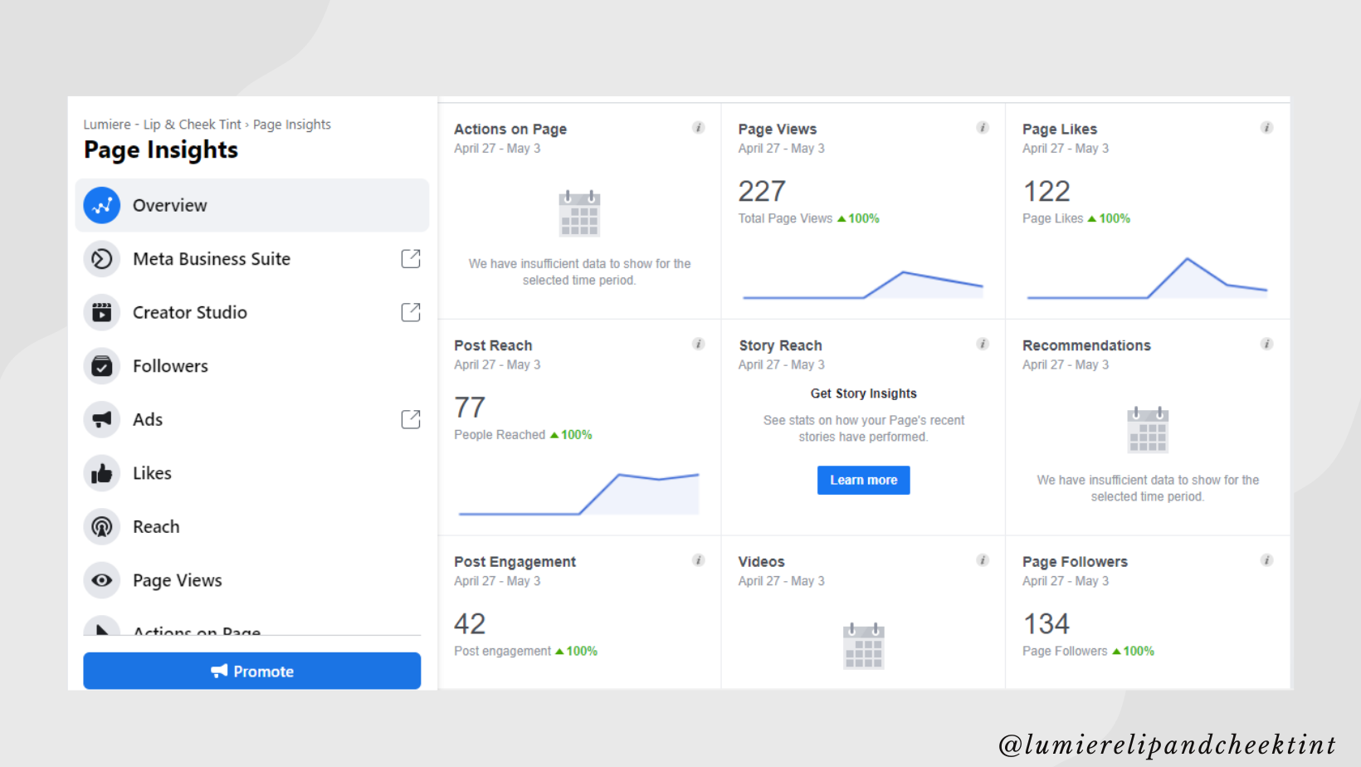Click the Get Story Insights heading
This screenshot has height=767, width=1361.
click(864, 393)
